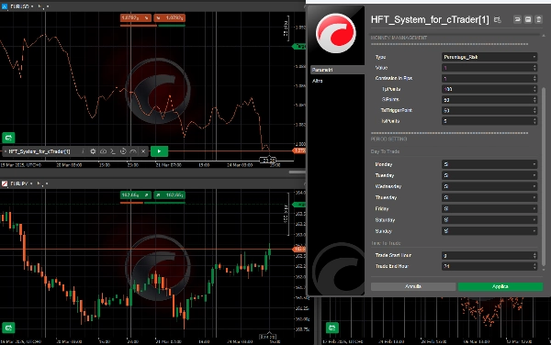Open the Wednesday dropdown

click(x=489, y=186)
